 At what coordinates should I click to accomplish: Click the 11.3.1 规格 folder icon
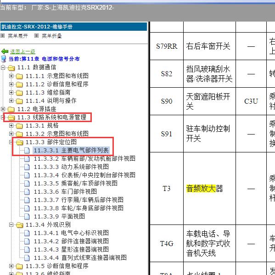[19, 126]
